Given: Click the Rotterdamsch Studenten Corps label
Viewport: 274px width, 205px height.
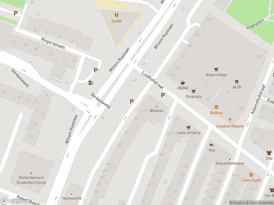Looking at the screenshot, I should pyautogui.click(x=31, y=180).
